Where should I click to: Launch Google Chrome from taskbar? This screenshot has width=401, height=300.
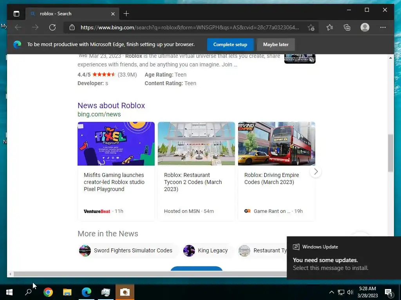click(x=48, y=292)
